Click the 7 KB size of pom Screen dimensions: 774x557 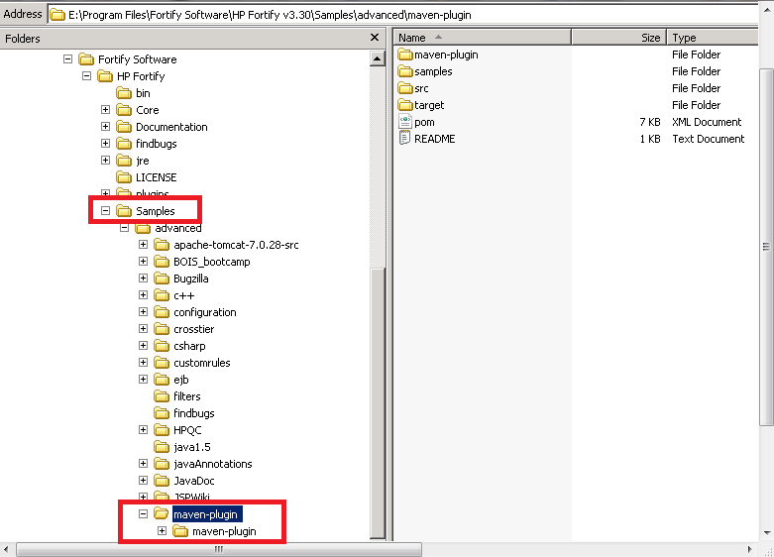(x=649, y=122)
